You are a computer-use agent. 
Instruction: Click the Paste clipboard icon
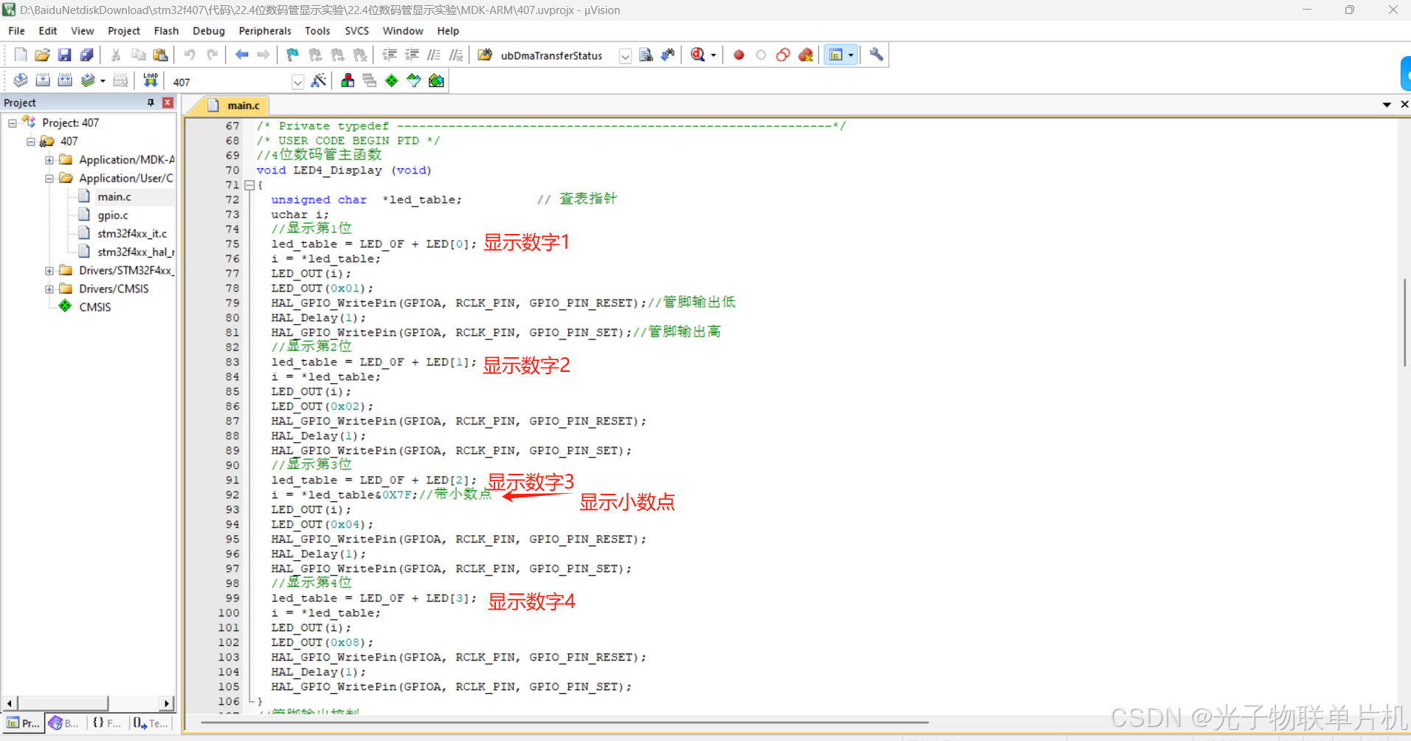[160, 55]
